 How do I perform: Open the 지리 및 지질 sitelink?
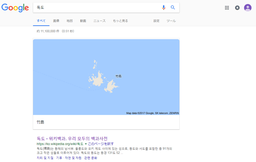pyautogui.click(x=45, y=158)
